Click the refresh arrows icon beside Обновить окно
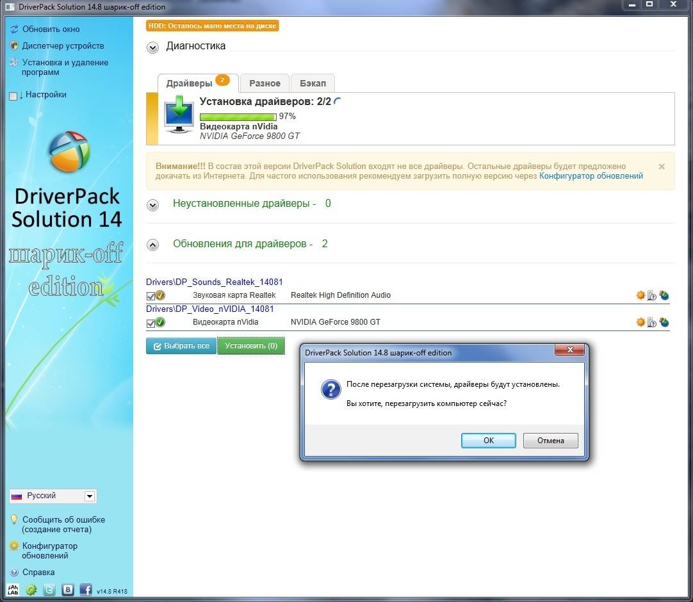 pos(15,29)
